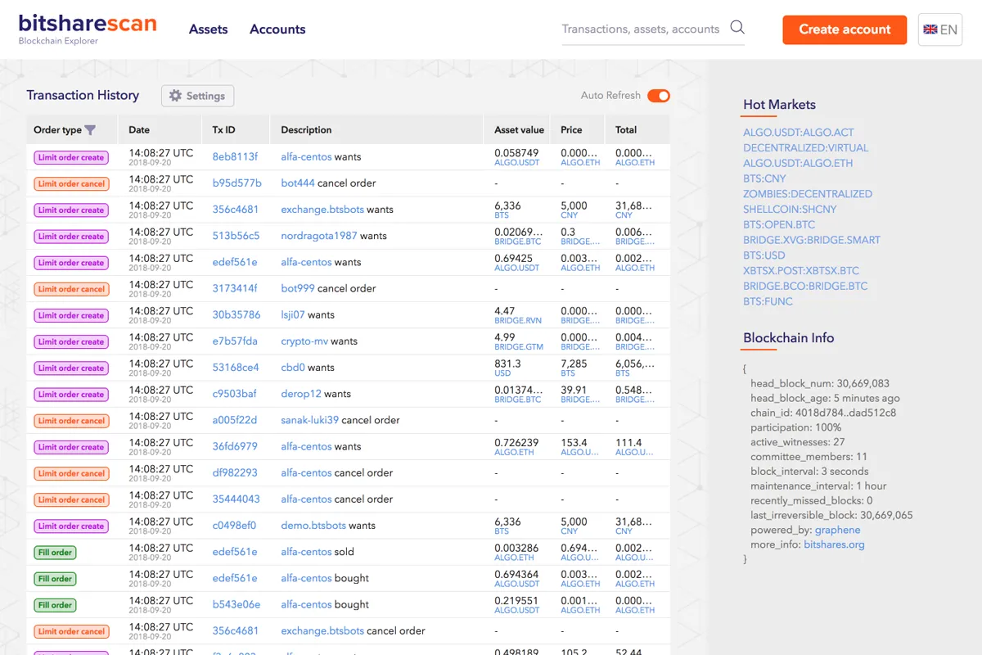Viewport: 982px width, 655px height.
Task: Follow the graphene link
Action: tap(837, 530)
